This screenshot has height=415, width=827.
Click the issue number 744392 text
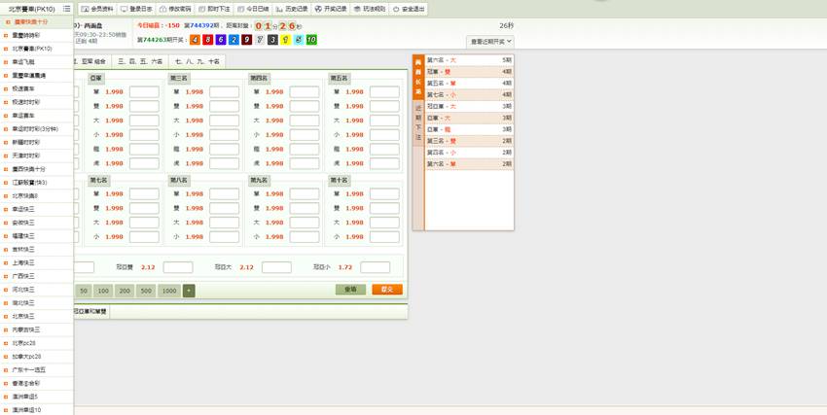point(201,26)
